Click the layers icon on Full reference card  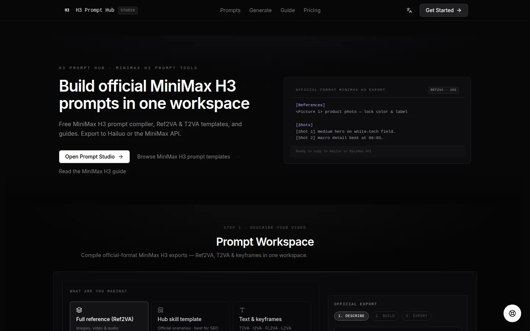click(79, 310)
